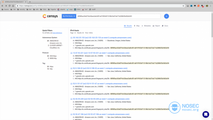
Task: Open the Yogosha bookmarks folder
Action: click(x=52, y=9)
